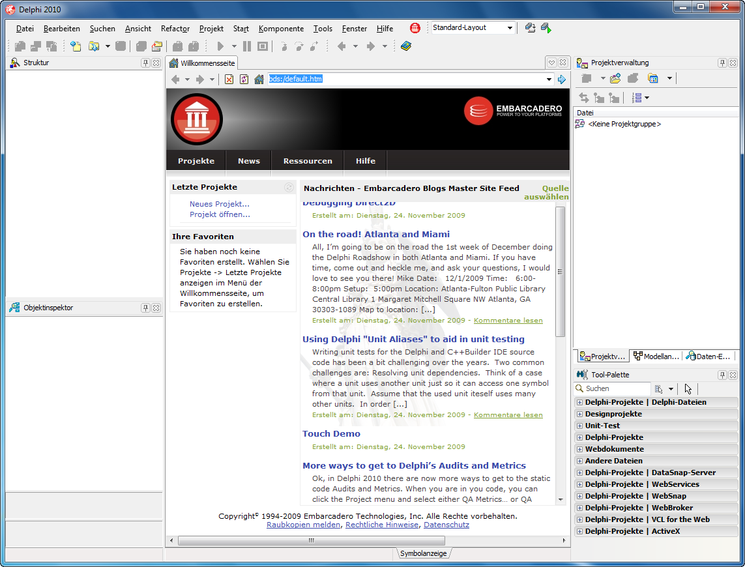Switch to the Modellan... tab

click(656, 356)
